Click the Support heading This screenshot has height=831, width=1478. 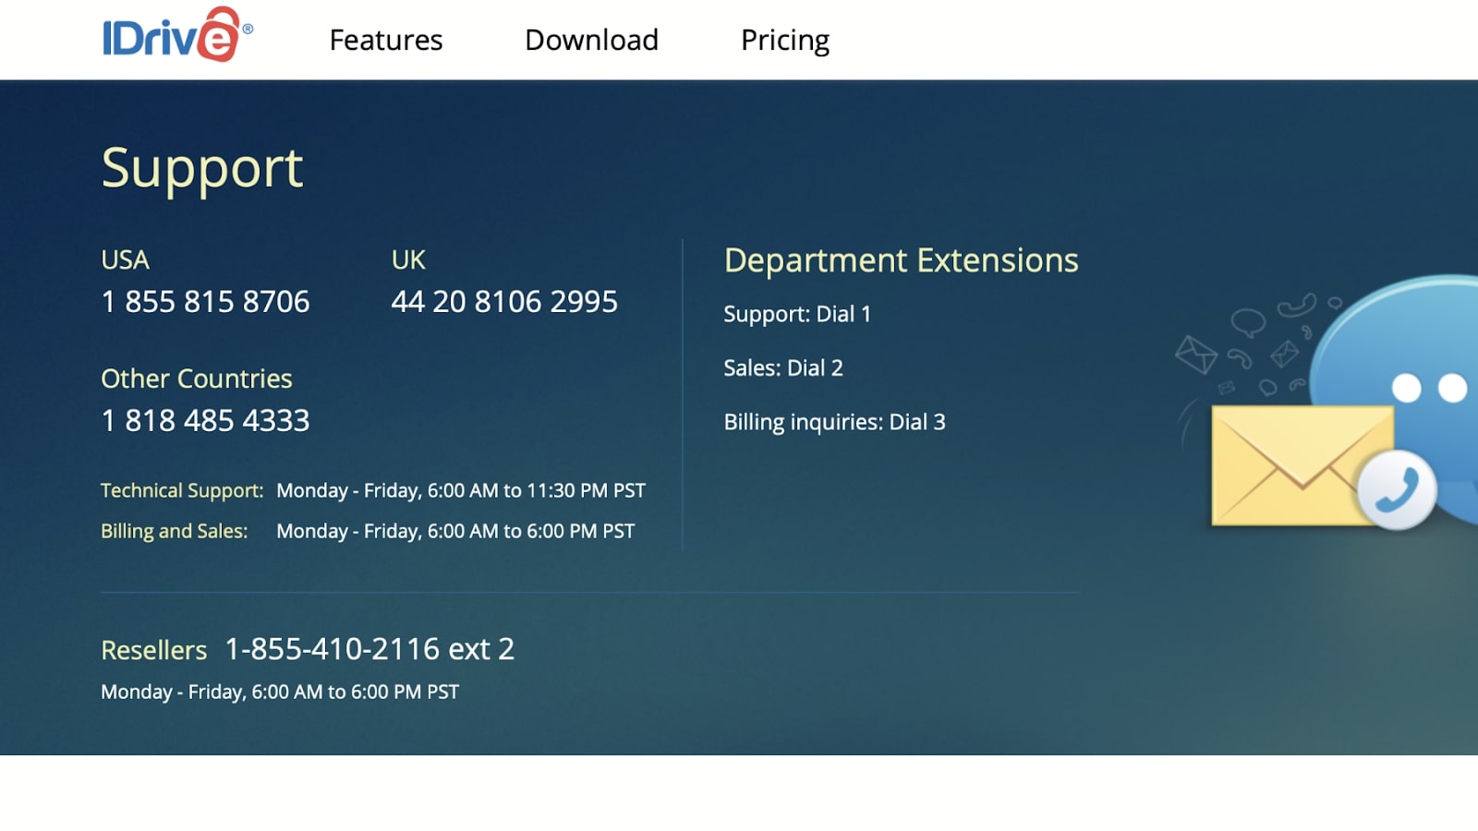[x=202, y=168]
